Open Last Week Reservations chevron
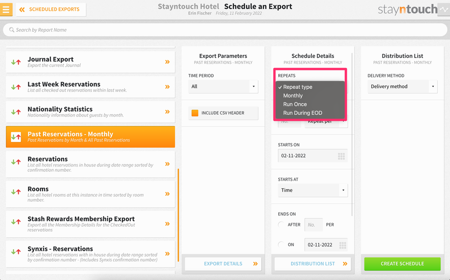Viewport: 450px width, 280px height. [x=167, y=87]
